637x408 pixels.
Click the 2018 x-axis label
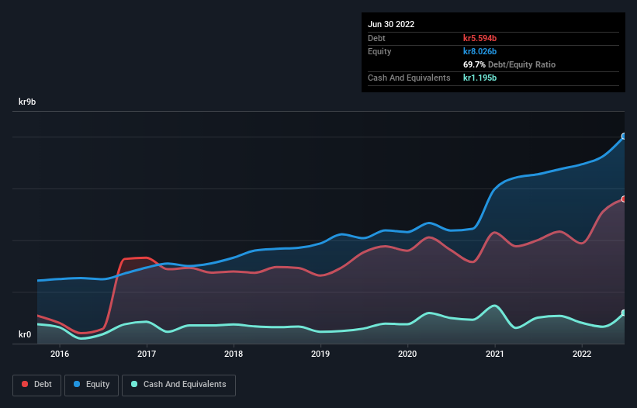click(234, 354)
